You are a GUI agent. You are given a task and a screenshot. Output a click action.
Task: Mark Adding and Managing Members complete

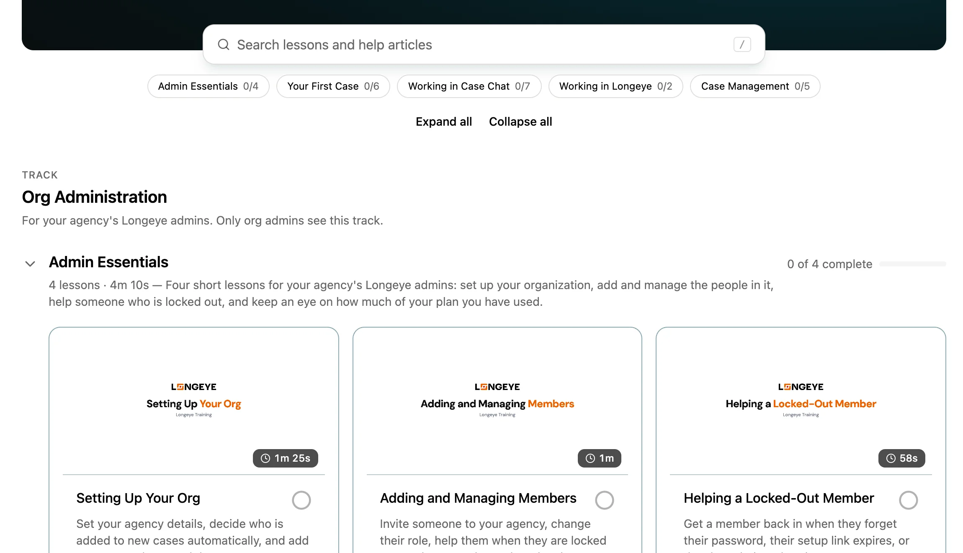tap(605, 500)
